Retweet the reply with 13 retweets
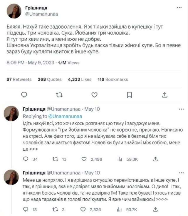 55,159
